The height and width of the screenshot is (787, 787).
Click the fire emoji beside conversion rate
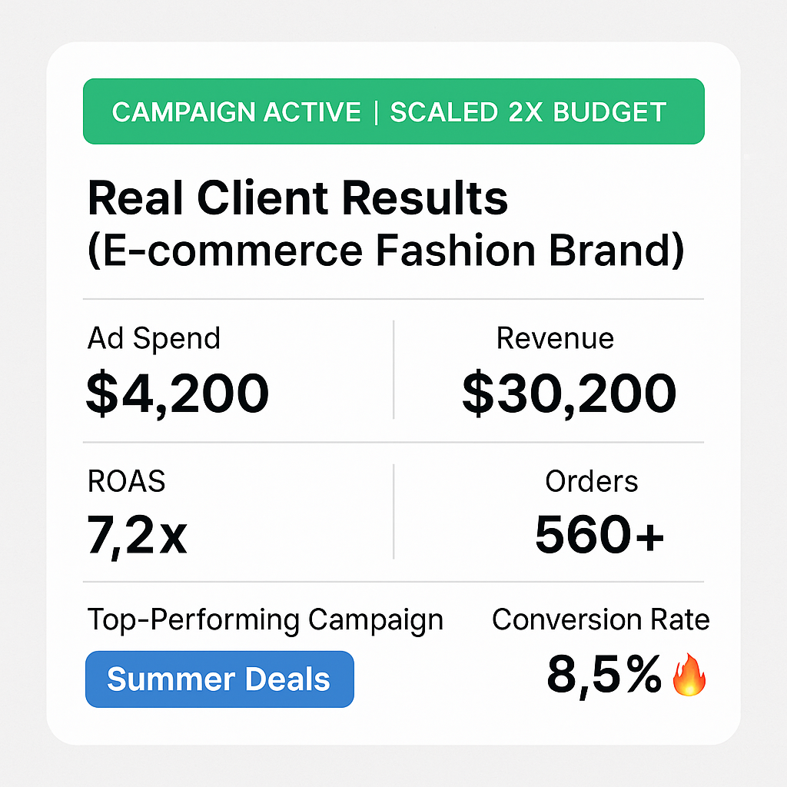(689, 675)
